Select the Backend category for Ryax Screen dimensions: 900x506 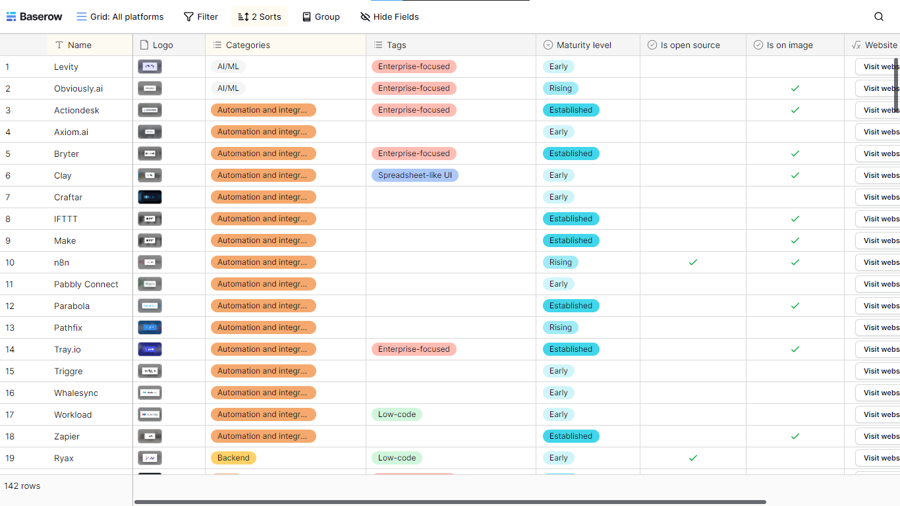[x=233, y=458]
